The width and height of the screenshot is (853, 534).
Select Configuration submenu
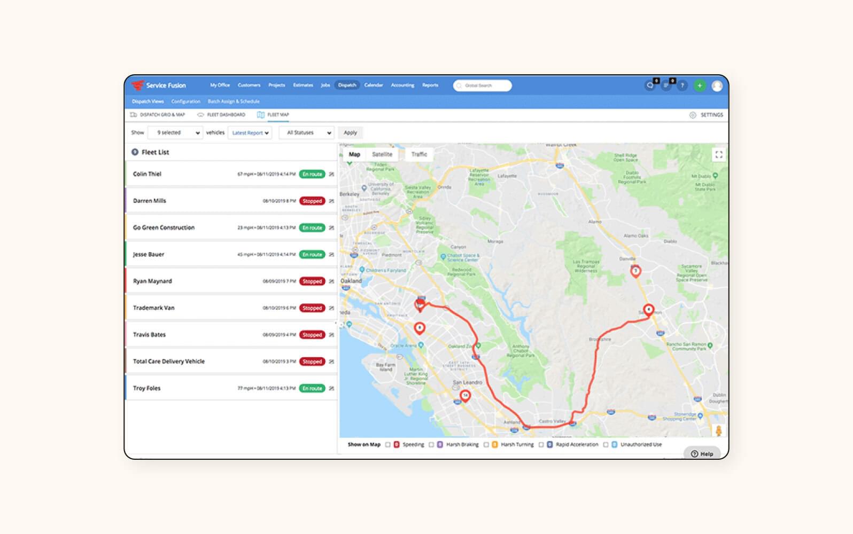click(186, 101)
